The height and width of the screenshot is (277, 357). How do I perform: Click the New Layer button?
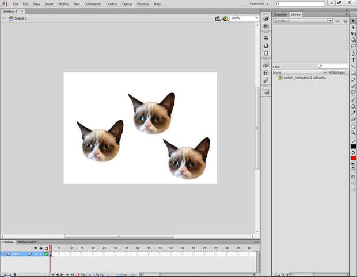coord(4,275)
